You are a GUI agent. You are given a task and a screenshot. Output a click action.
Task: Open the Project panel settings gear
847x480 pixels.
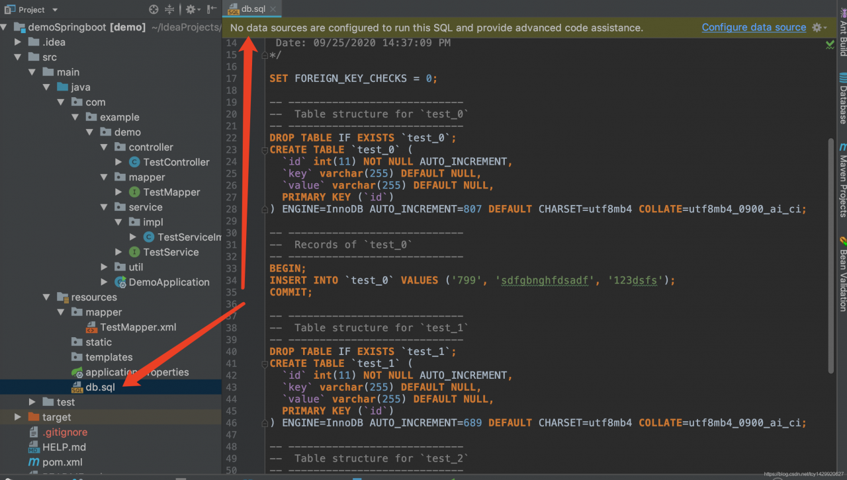pos(191,9)
